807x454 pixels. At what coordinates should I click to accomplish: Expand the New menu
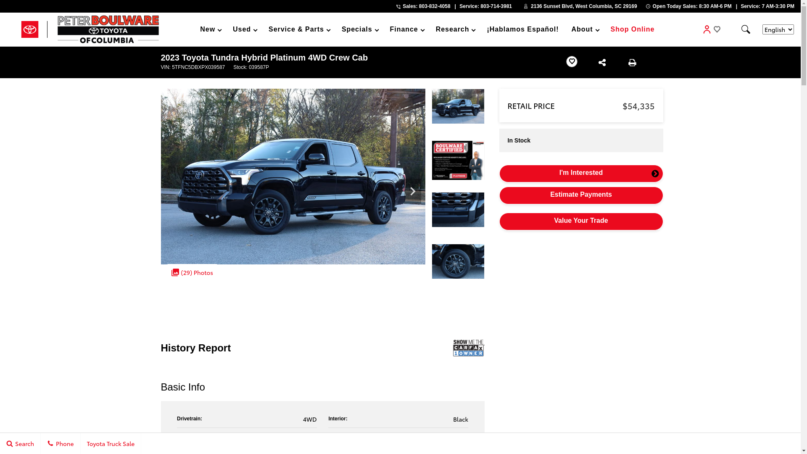pos(211,29)
